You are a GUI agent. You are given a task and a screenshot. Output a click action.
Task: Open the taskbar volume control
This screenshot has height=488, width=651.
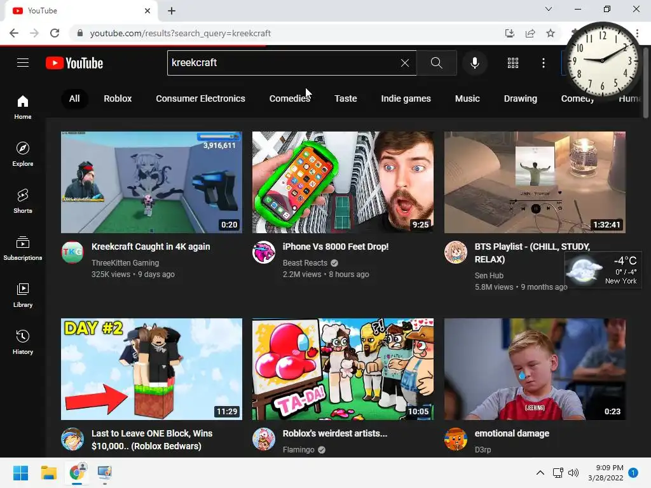click(x=573, y=473)
